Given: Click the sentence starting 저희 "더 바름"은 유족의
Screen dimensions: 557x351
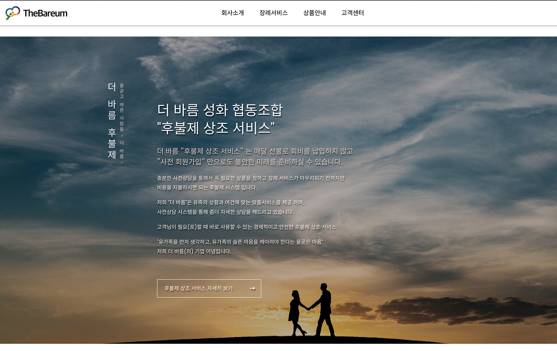Looking at the screenshot, I should point(230,202).
